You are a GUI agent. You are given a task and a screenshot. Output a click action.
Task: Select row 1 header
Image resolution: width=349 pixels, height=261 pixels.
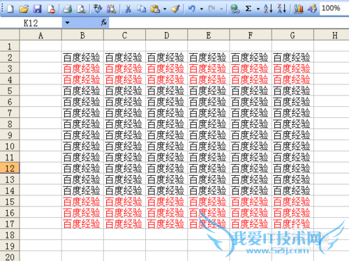click(x=10, y=46)
